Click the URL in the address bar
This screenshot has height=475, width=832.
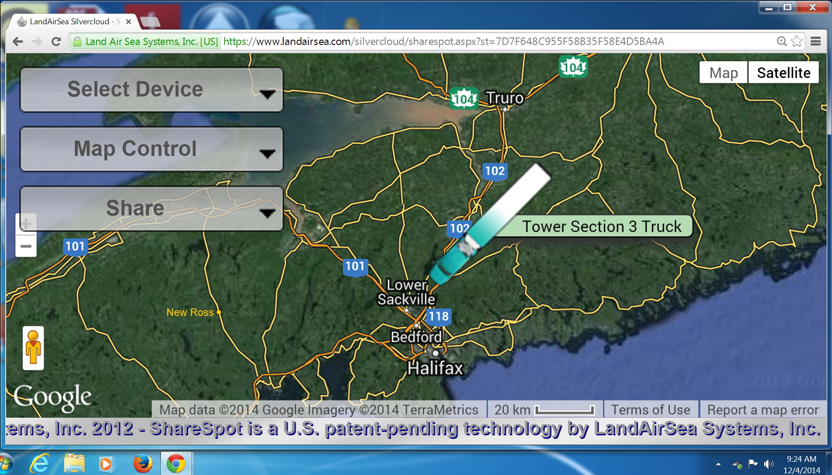tap(443, 41)
